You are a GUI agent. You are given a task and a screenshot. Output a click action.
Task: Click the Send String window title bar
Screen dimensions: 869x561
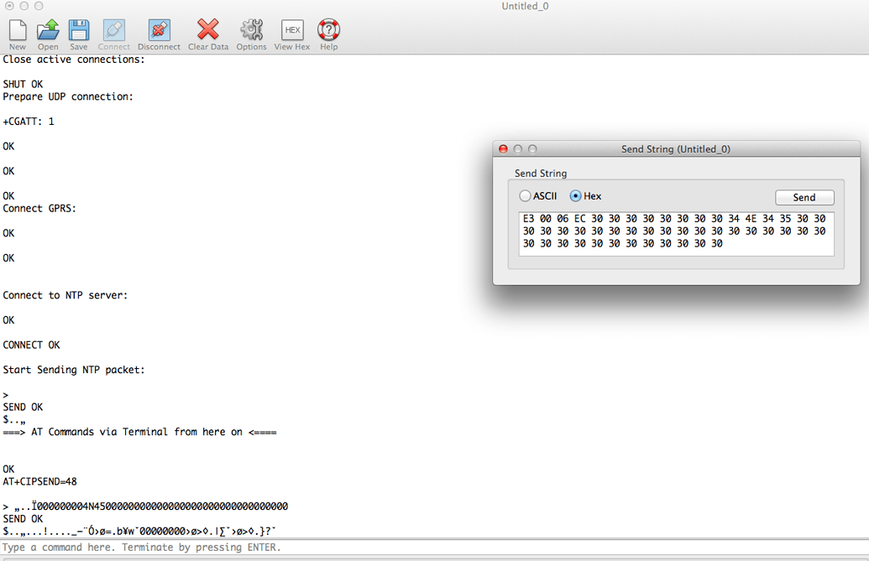click(676, 148)
